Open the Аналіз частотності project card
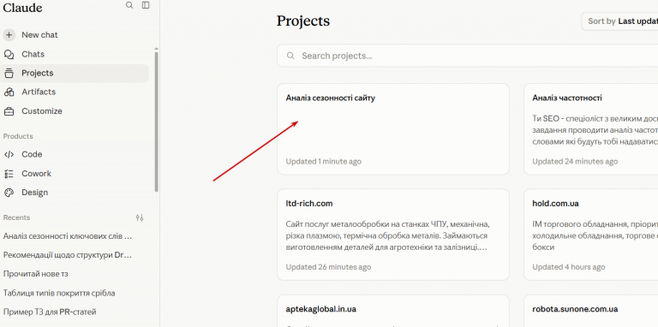The height and width of the screenshot is (327, 658). (x=591, y=129)
